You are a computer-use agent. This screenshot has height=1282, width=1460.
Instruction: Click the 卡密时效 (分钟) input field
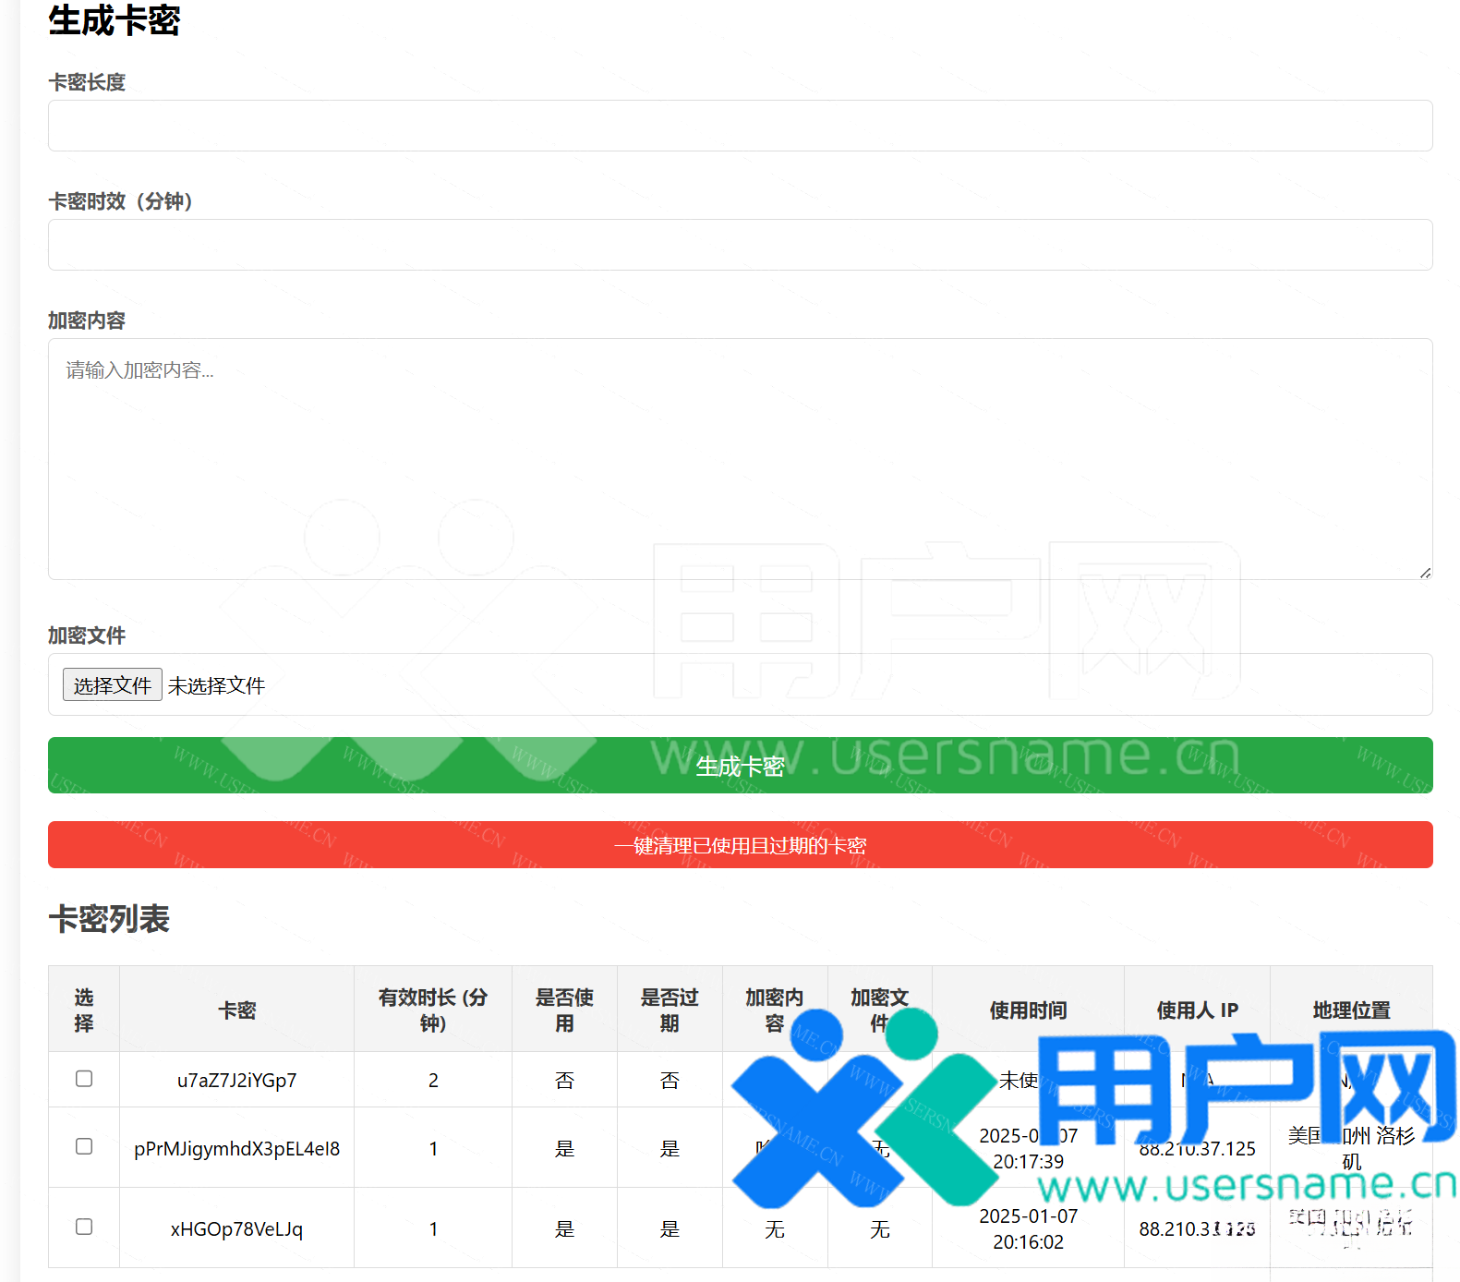[x=740, y=245]
